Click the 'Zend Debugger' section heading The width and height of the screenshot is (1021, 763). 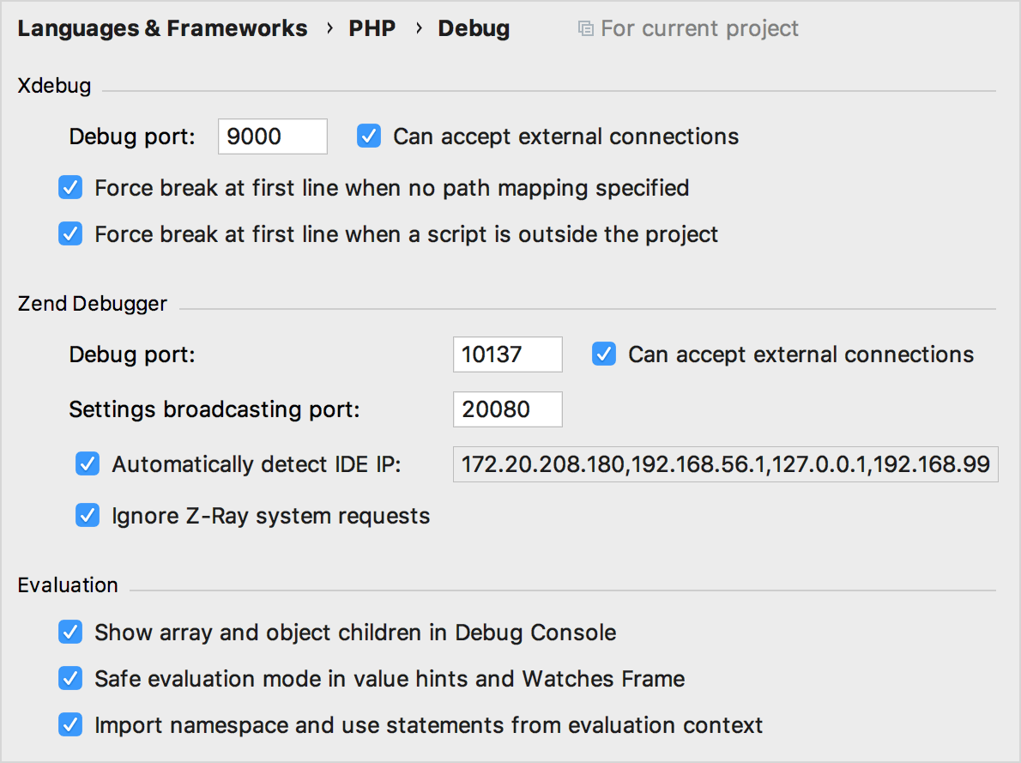coord(93,304)
